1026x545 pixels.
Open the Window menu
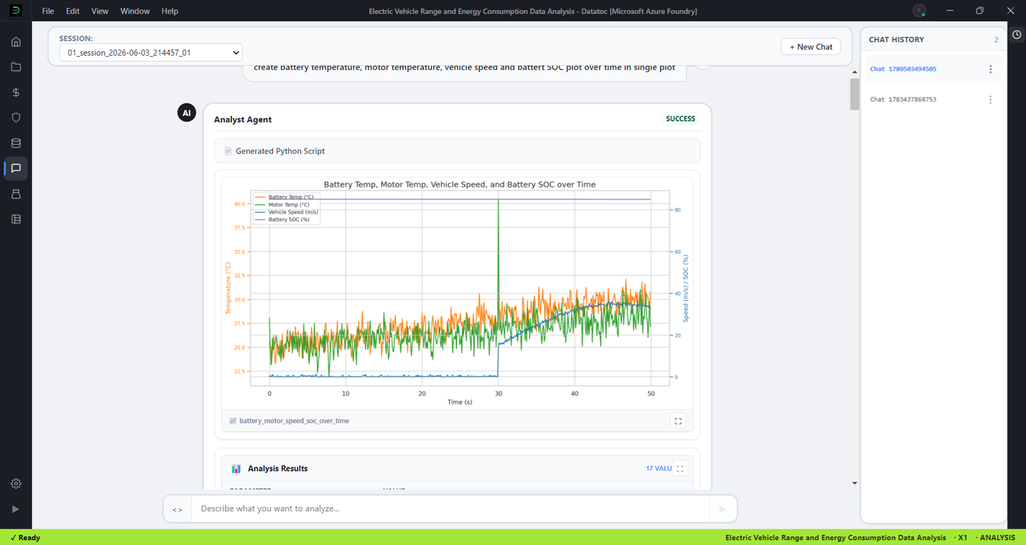[x=135, y=11]
